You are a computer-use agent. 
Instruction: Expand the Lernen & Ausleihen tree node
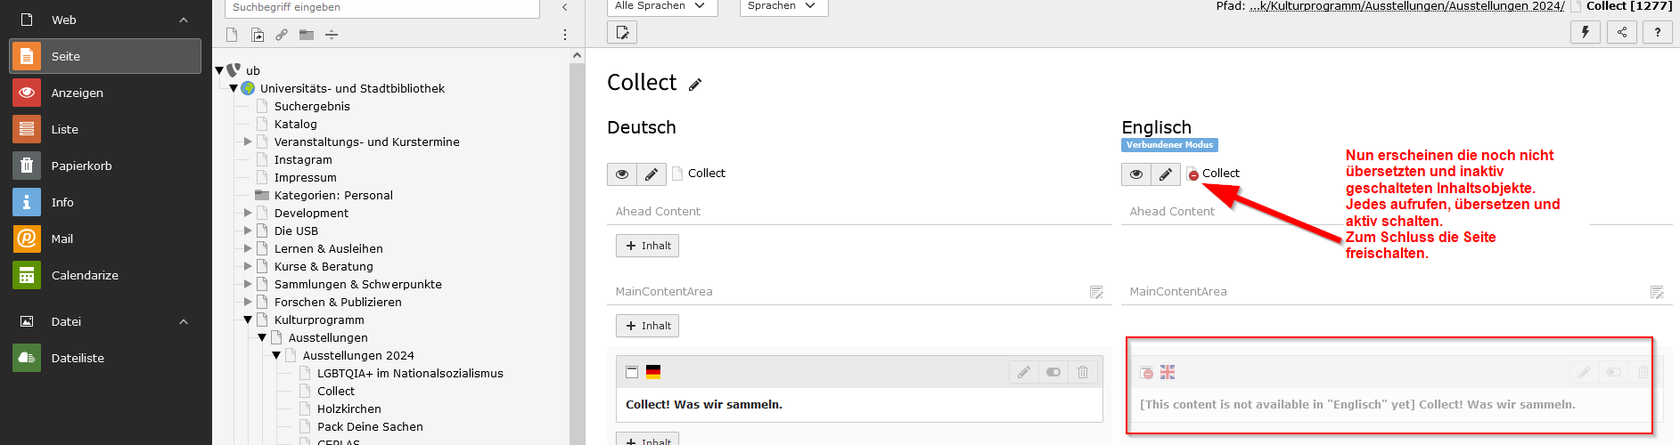coord(248,248)
